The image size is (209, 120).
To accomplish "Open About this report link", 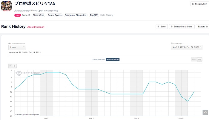I will coord(36,27).
